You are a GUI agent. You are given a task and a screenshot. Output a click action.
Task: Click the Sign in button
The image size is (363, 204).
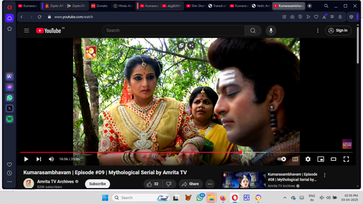coord(338,30)
